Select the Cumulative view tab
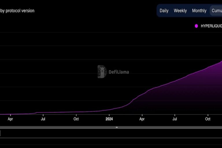 (216, 11)
